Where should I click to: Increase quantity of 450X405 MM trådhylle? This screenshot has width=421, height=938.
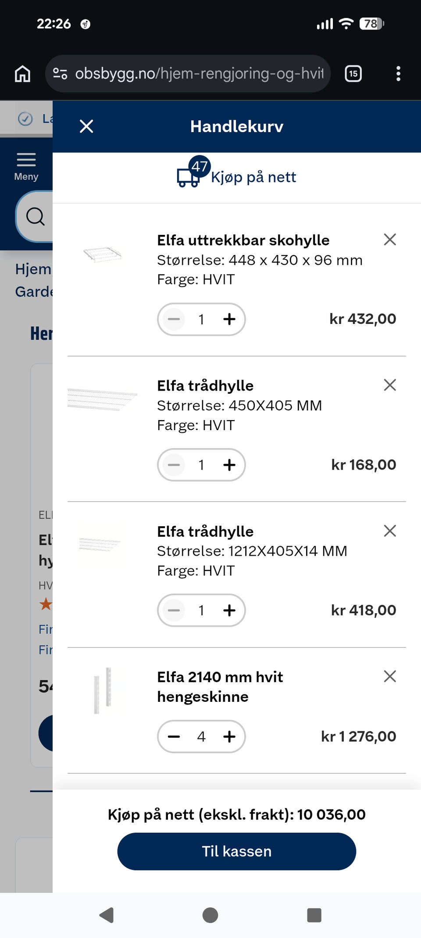click(x=229, y=465)
